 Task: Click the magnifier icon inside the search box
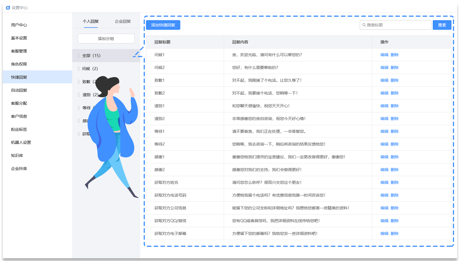365,25
